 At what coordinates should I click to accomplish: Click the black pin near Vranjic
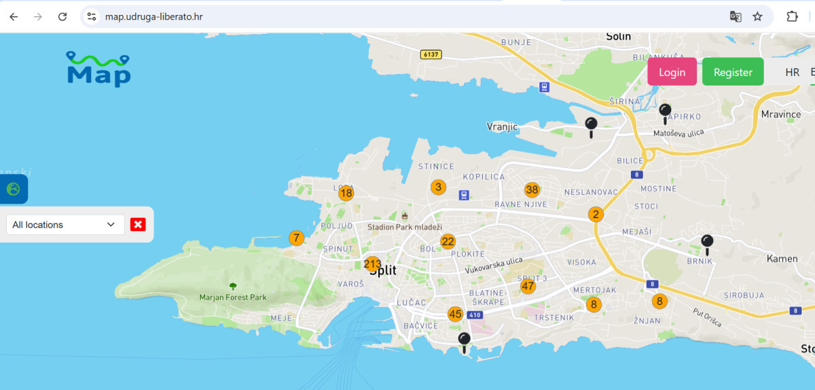click(x=591, y=124)
